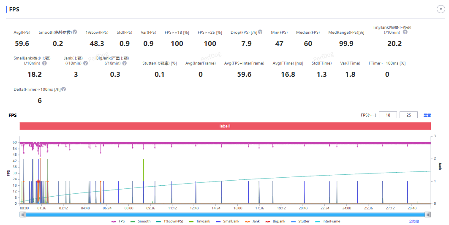Toggle Smooth series in chart legend
This screenshot has height=225, width=449.
coord(140,221)
